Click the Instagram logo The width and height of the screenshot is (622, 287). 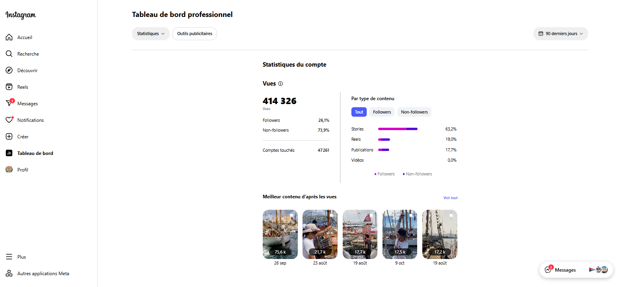(x=20, y=15)
